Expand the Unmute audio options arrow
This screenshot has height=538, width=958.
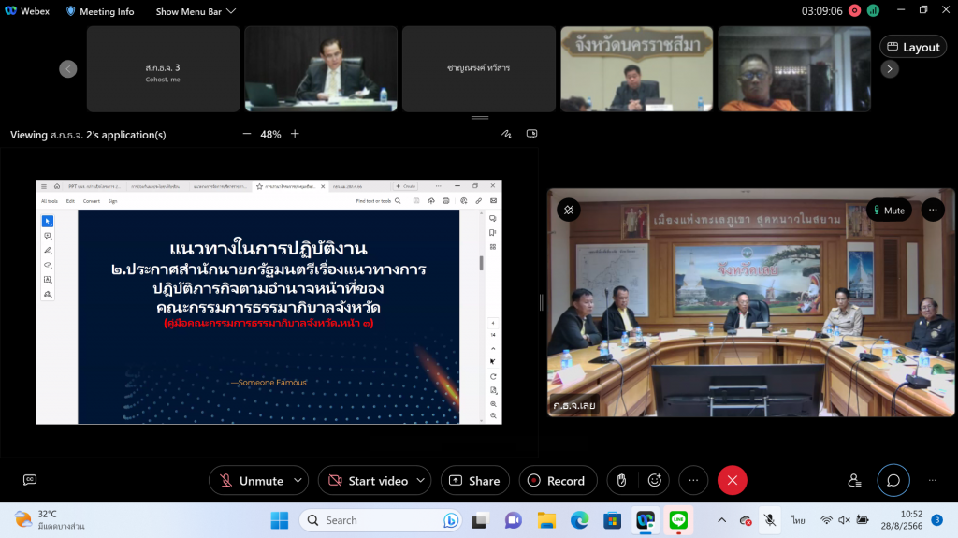(298, 480)
